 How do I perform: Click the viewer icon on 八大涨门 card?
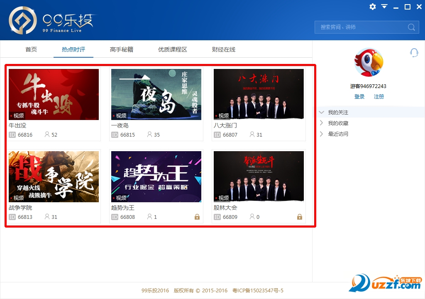[252, 134]
